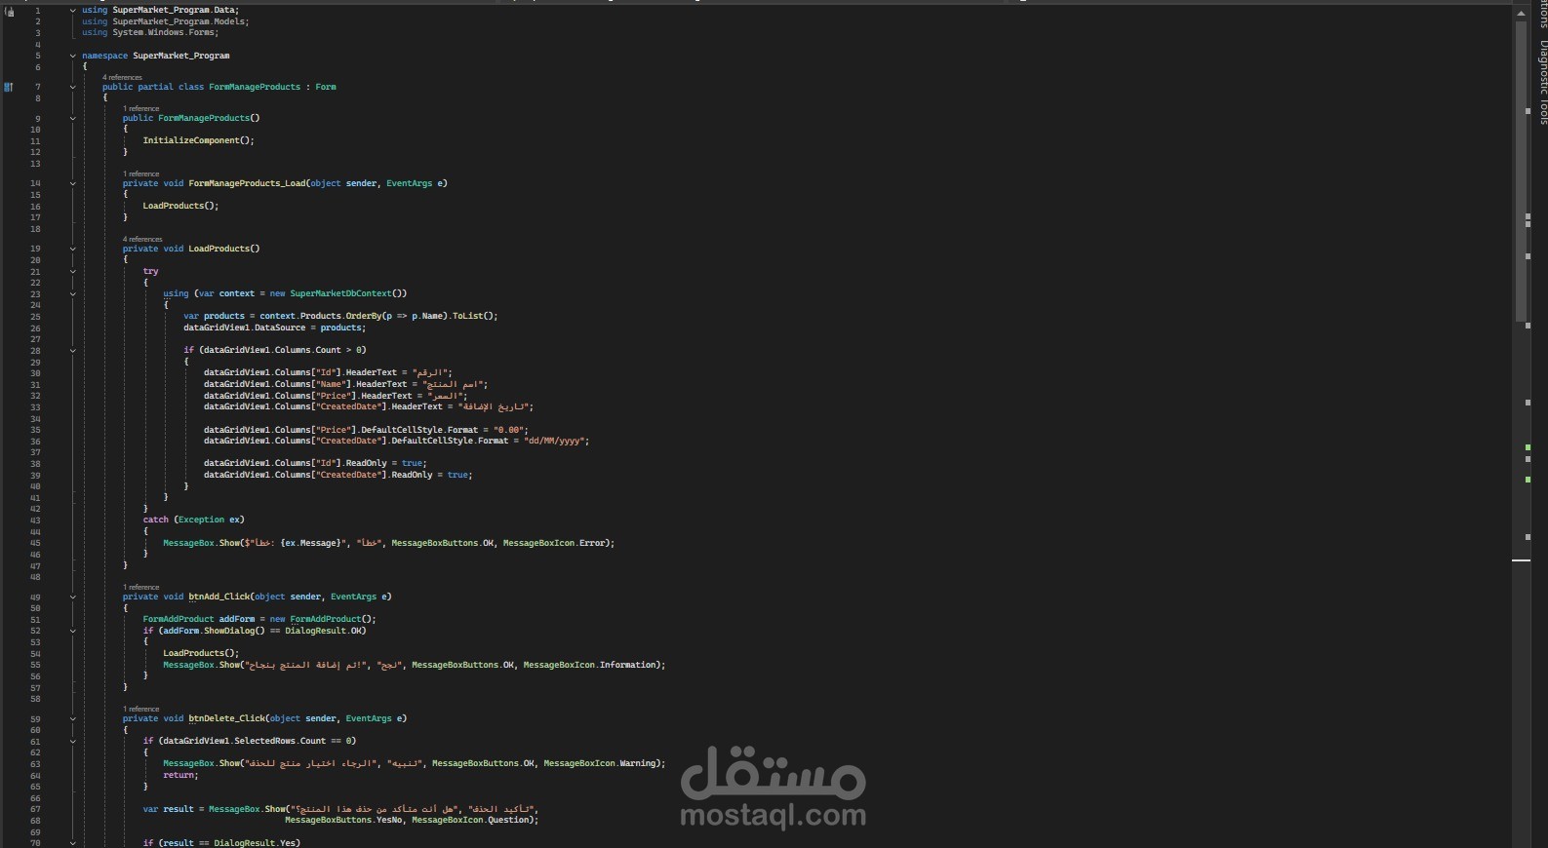
Task: Click 'OrderBy' in the products query line
Action: click(x=363, y=316)
